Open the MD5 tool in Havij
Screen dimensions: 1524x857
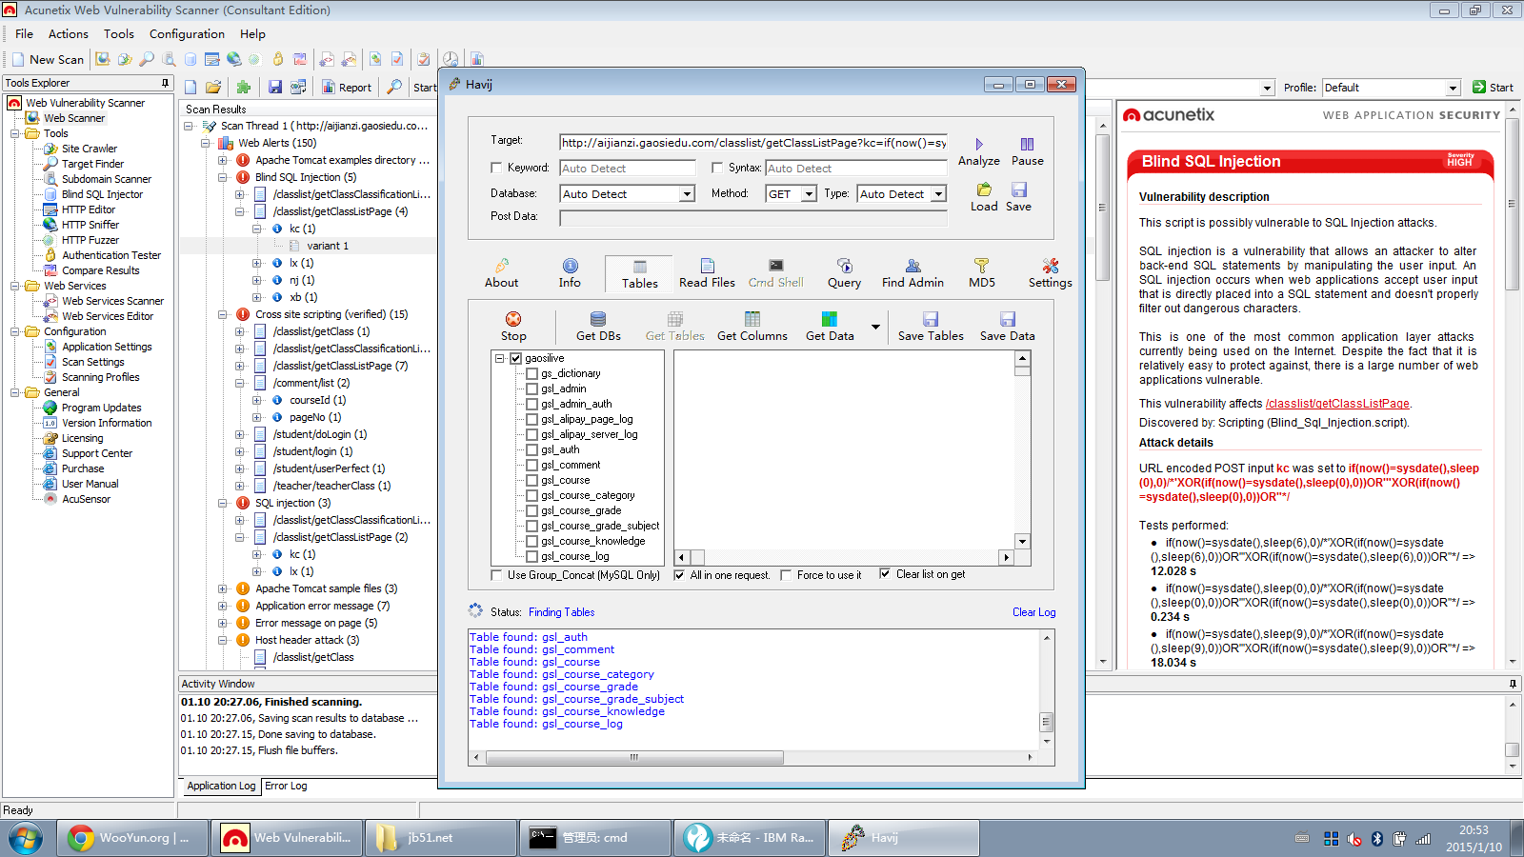pos(982,273)
